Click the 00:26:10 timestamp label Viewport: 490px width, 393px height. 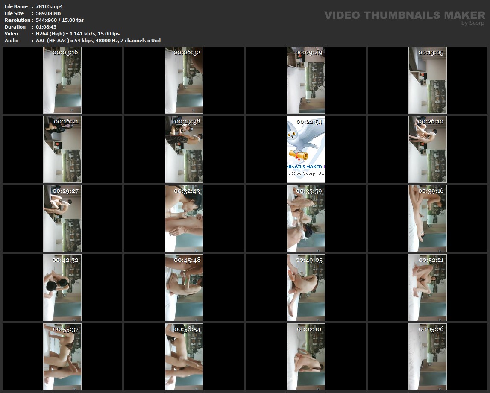pyautogui.click(x=431, y=122)
